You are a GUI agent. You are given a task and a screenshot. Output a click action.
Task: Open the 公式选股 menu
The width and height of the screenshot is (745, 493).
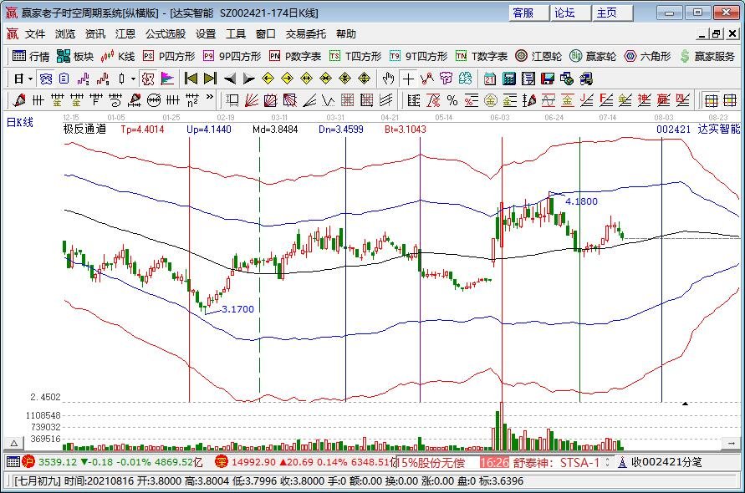coord(166,34)
